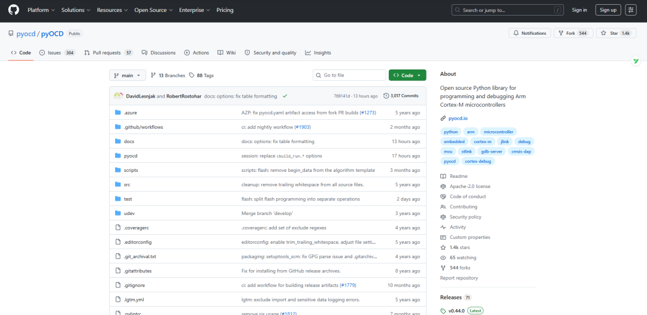The height and width of the screenshot is (315, 647).
Task: Expand the Solutions menu
Action: coord(76,10)
